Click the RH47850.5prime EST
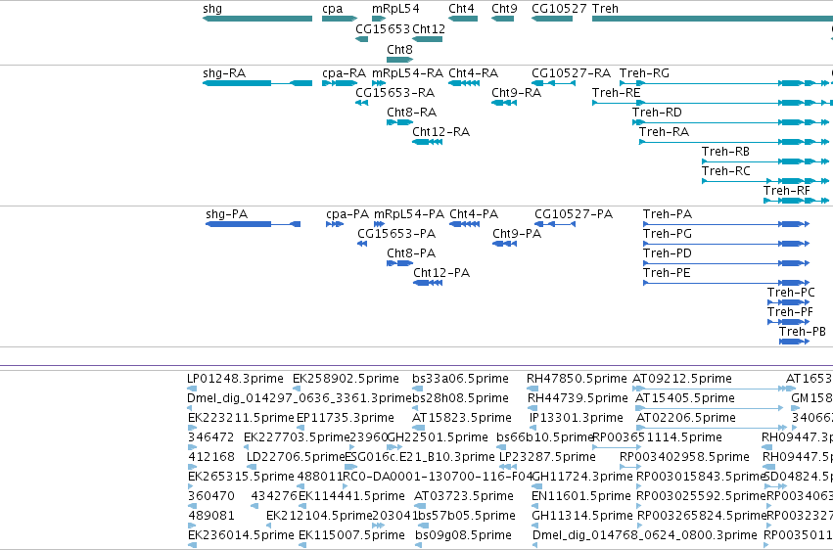Screen dimensions: 833x550 pos(532,389)
